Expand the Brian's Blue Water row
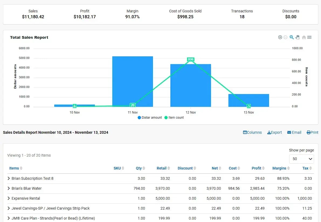This screenshot has width=321, height=222. pyautogui.click(x=9, y=188)
